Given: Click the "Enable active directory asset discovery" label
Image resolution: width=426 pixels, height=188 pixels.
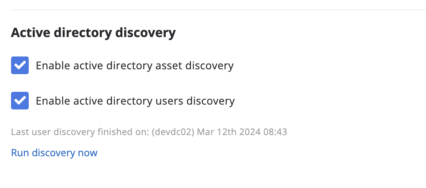Looking at the screenshot, I should [134, 66].
